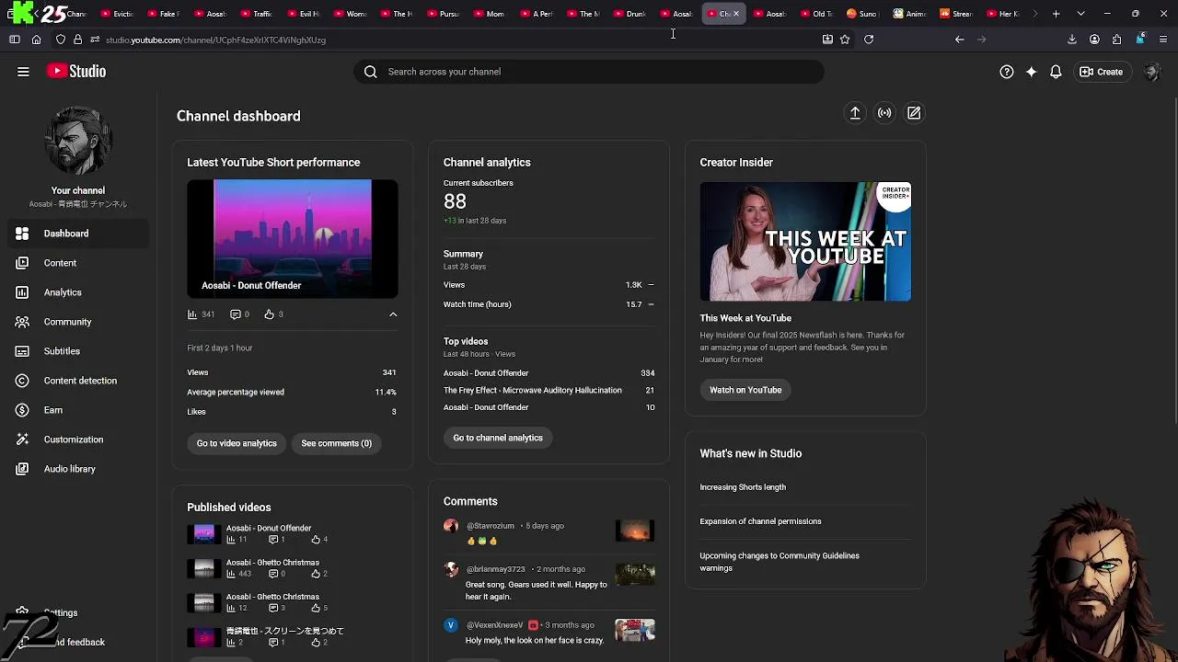Click the likes thumb icon under Donut Offender Short
1178x662 pixels.
(269, 314)
